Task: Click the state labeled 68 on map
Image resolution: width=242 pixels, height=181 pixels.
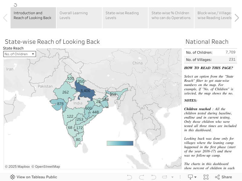Action: [x=70, y=127]
